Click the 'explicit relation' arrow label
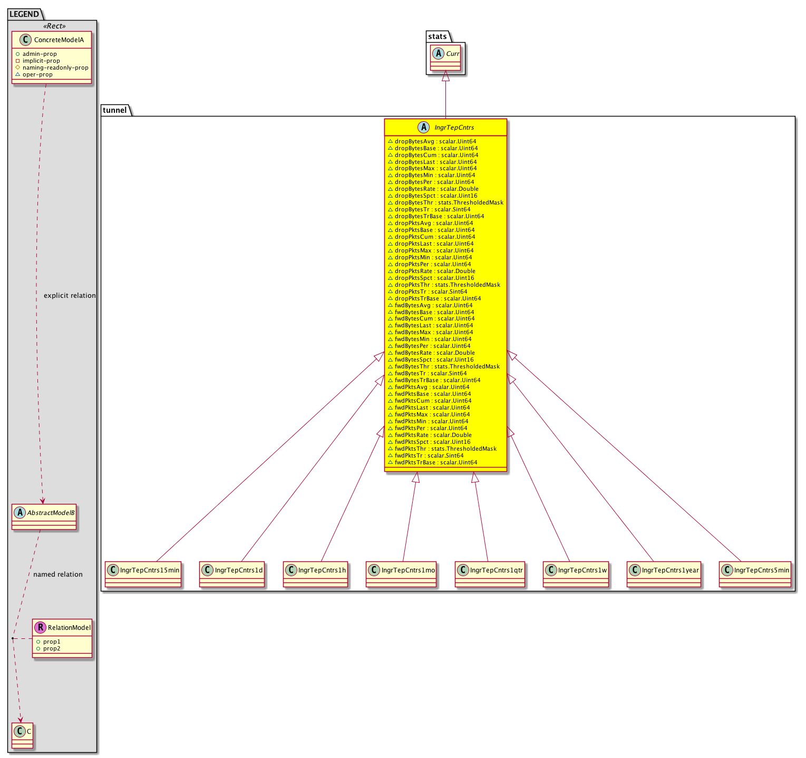806x758 pixels. pos(70,296)
